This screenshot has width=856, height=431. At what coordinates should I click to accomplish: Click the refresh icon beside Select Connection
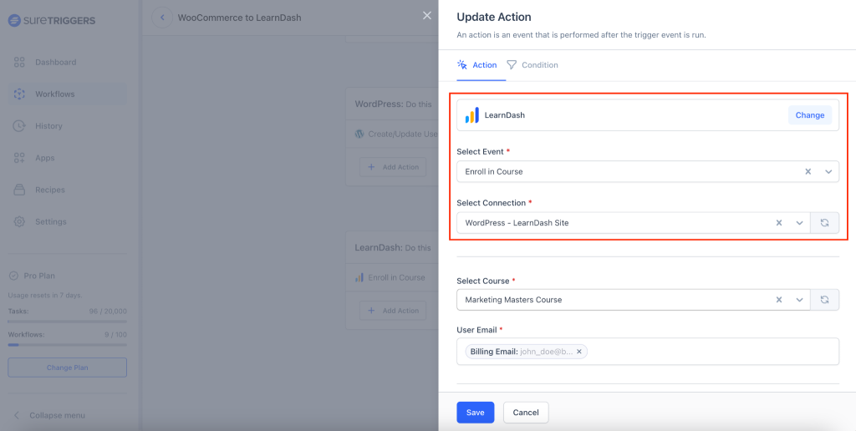tap(824, 223)
